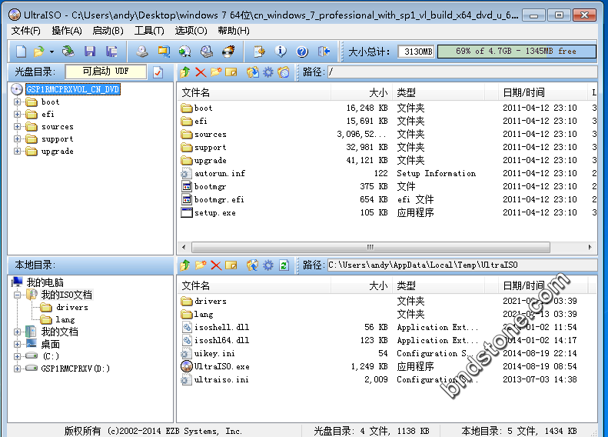Click the disc pane gear settings icon
Image resolution: width=608 pixels, height=437 pixels.
pyautogui.click(x=268, y=72)
